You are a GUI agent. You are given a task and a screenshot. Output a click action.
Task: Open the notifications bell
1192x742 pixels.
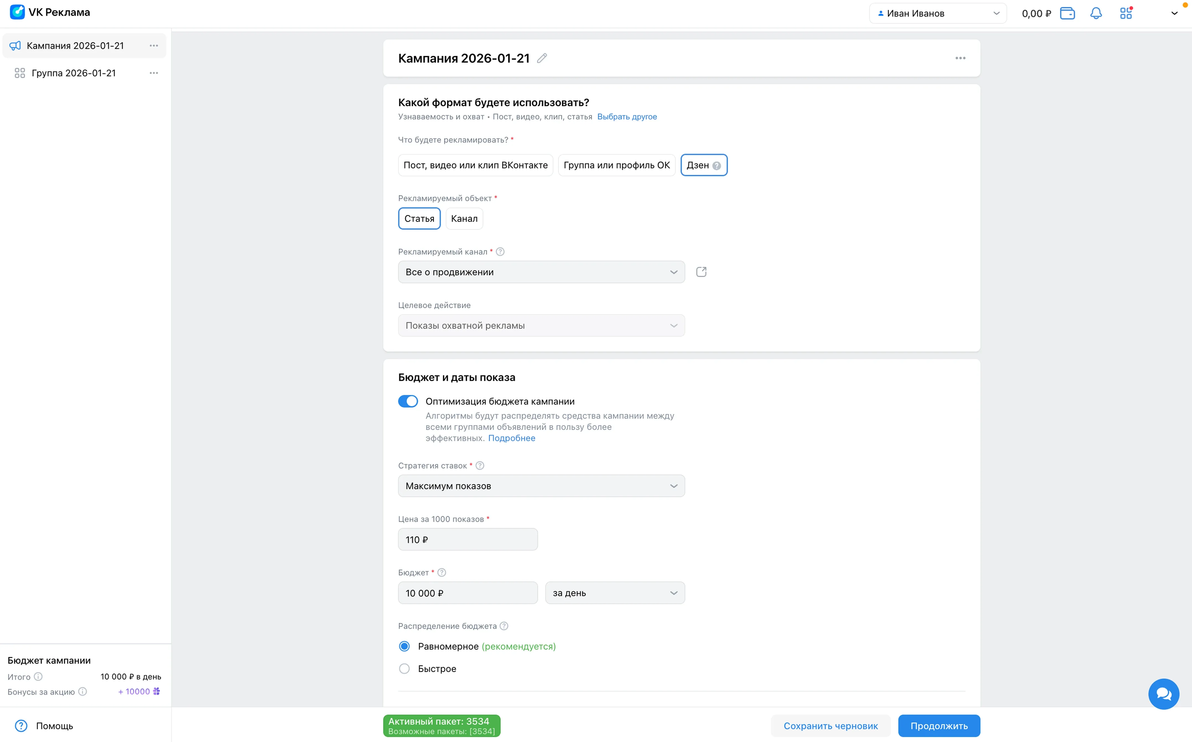click(1096, 13)
